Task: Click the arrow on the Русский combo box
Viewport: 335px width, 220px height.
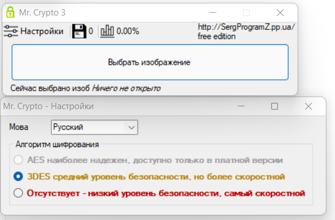Action: [131, 128]
